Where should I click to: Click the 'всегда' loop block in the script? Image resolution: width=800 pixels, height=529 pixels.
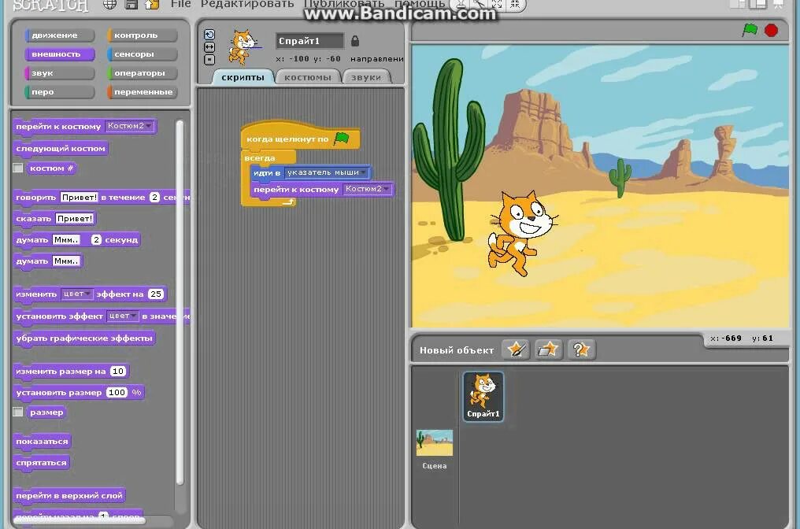tap(260, 157)
